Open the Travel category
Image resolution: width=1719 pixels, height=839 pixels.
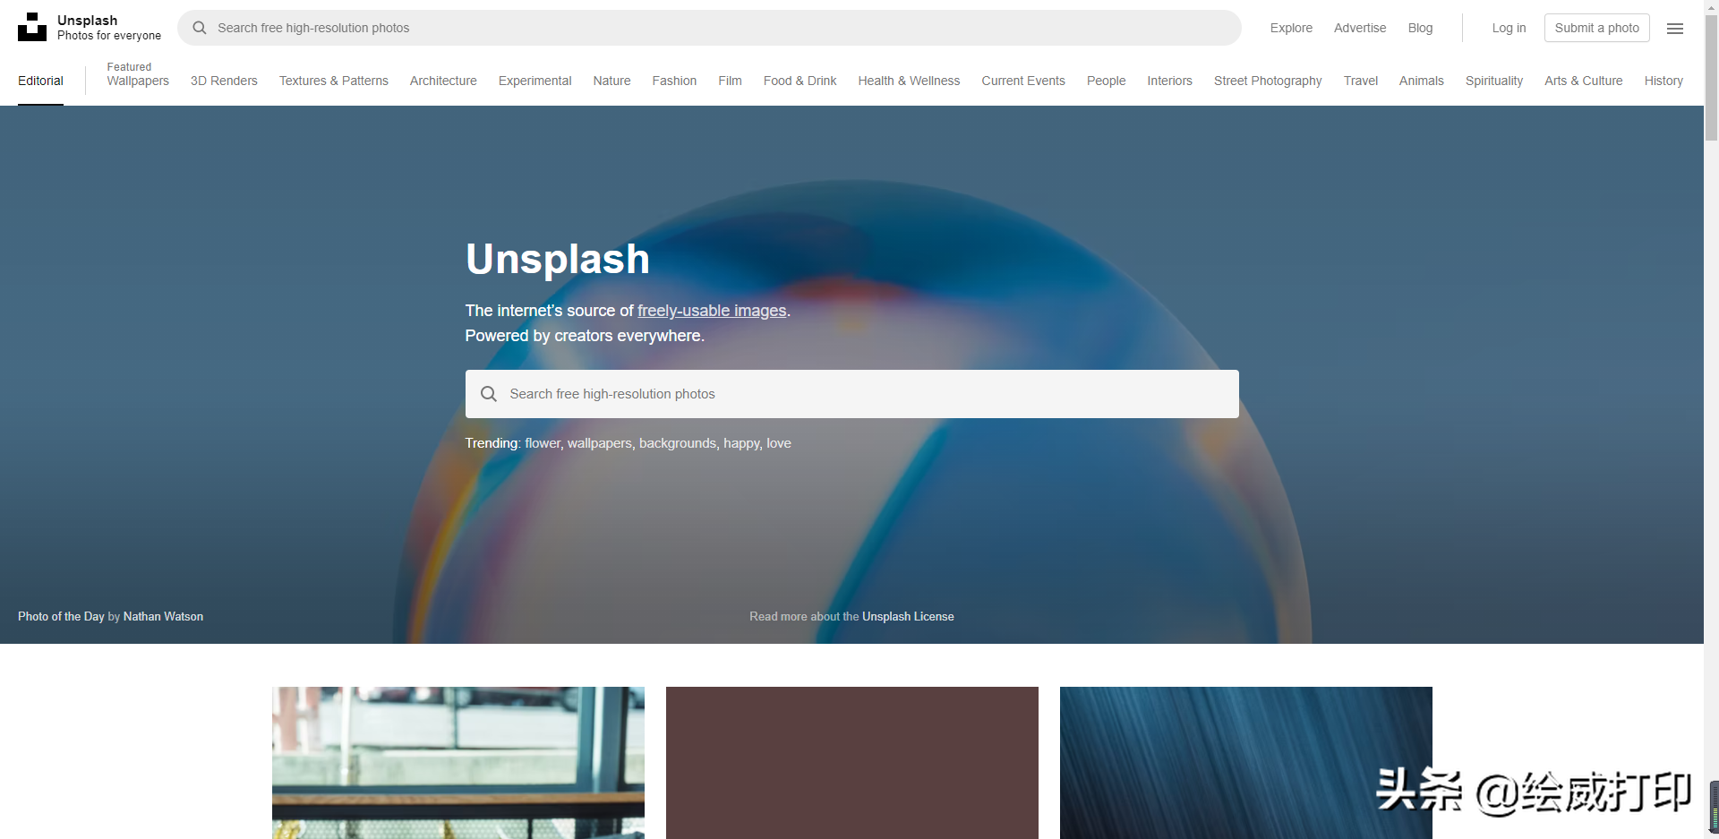click(1360, 81)
